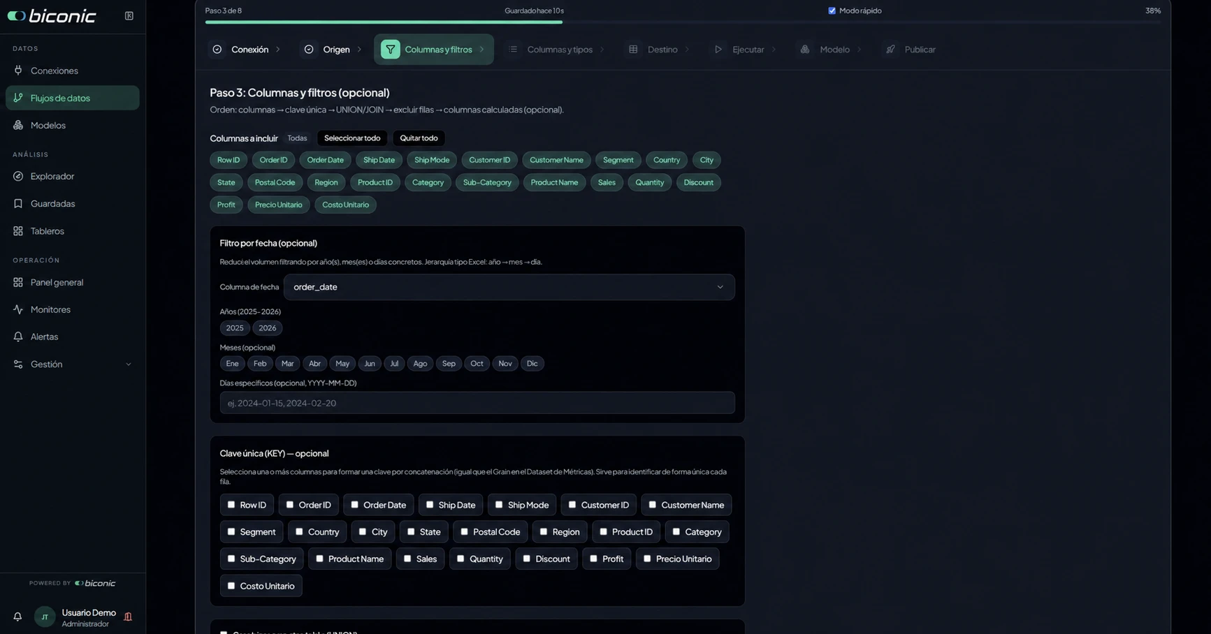Screen dimensions: 1211x634
Task: Click the red logout icon next to Usuario Demo
Action: tap(128, 617)
